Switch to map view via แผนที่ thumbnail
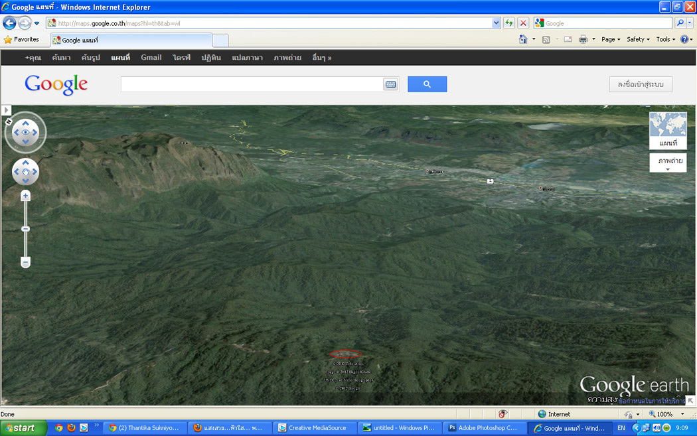 coord(667,131)
